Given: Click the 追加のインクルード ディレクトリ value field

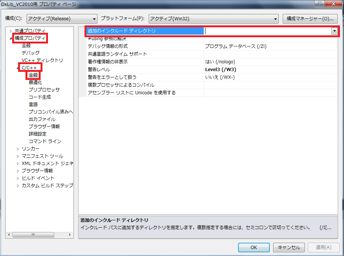Looking at the screenshot, I should (x=267, y=31).
